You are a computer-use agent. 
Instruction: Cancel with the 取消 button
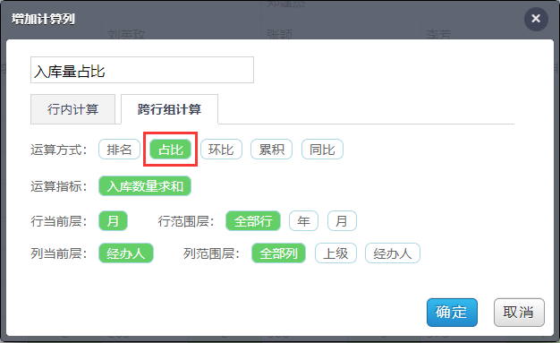coord(519,313)
